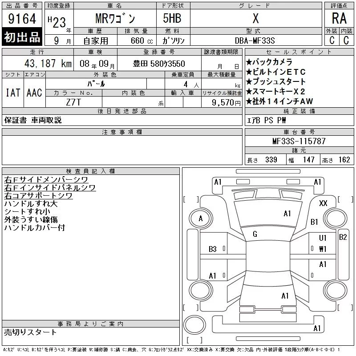Click the ★ビルトインETC sales point
Screen dimensions: 356x356
pyautogui.click(x=276, y=72)
